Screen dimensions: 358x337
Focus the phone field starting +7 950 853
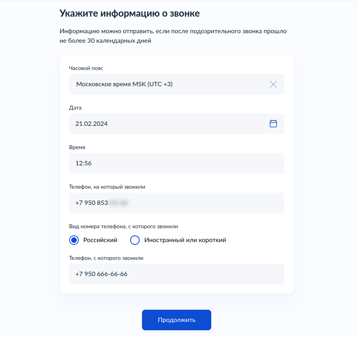(x=177, y=203)
